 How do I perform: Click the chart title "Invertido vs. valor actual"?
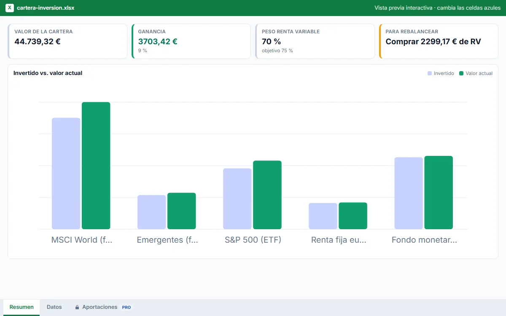coord(48,73)
